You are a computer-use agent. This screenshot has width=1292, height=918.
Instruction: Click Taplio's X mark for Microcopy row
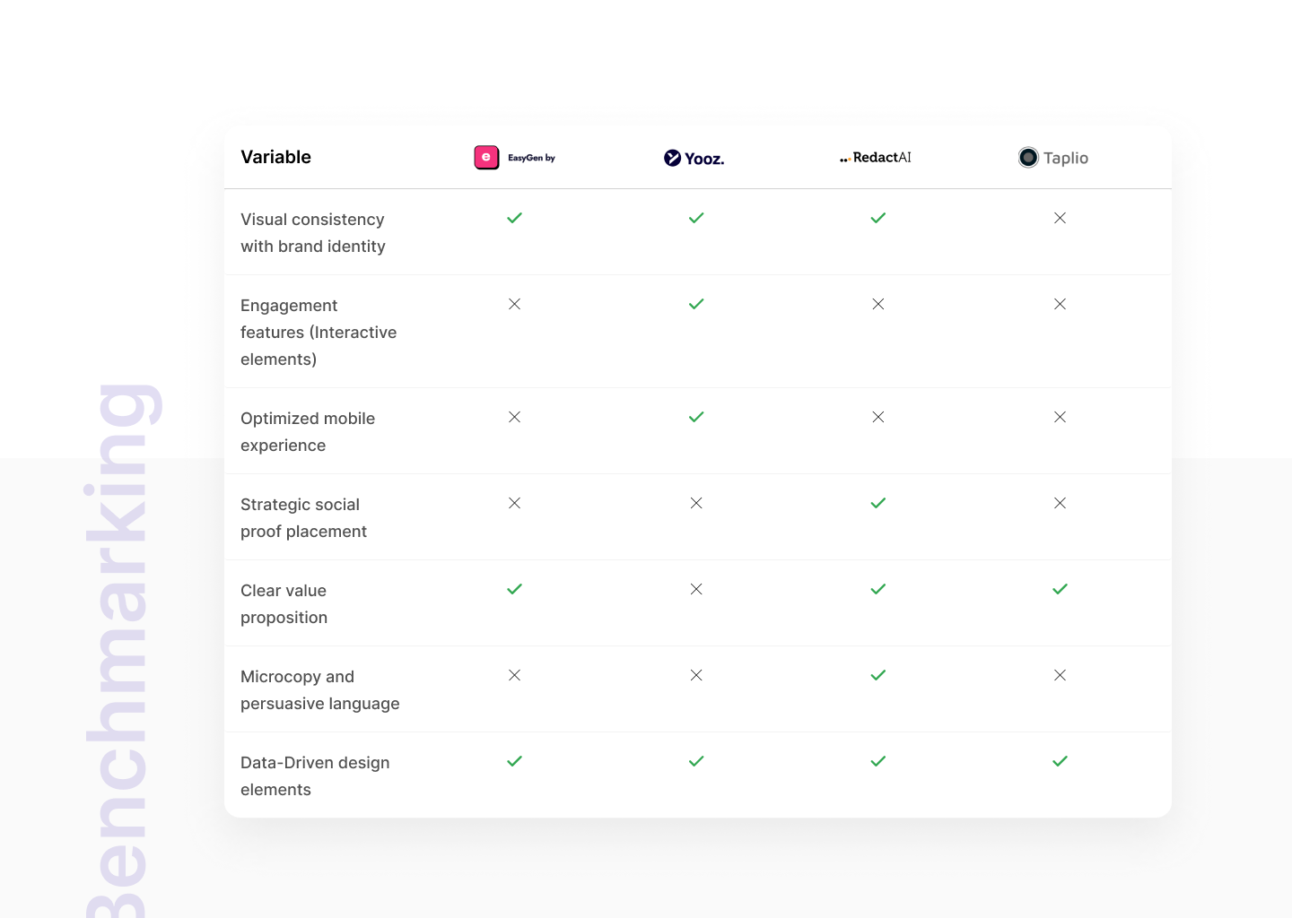1060,675
